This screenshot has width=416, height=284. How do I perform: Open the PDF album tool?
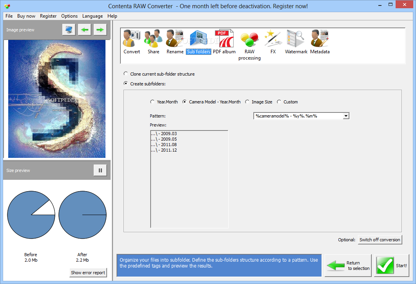point(224,42)
